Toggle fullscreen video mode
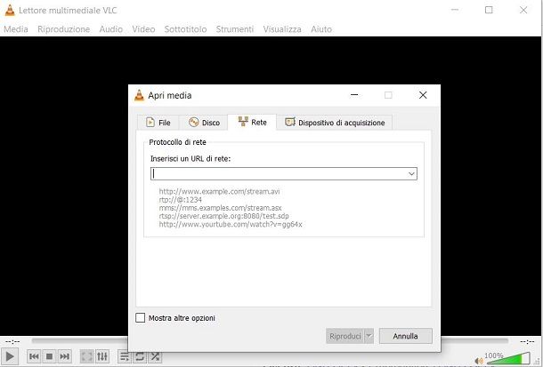543x367 pixels. tap(87, 356)
